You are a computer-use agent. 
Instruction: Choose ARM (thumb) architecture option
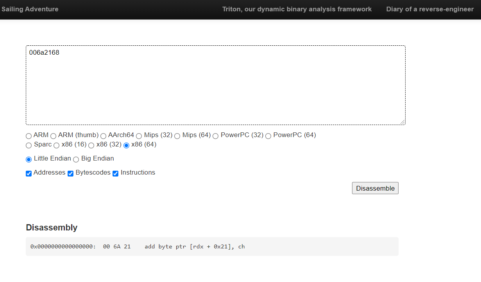(54, 136)
